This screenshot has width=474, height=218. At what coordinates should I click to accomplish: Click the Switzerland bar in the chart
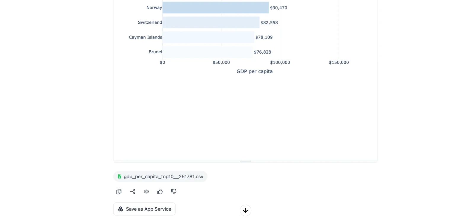(211, 22)
